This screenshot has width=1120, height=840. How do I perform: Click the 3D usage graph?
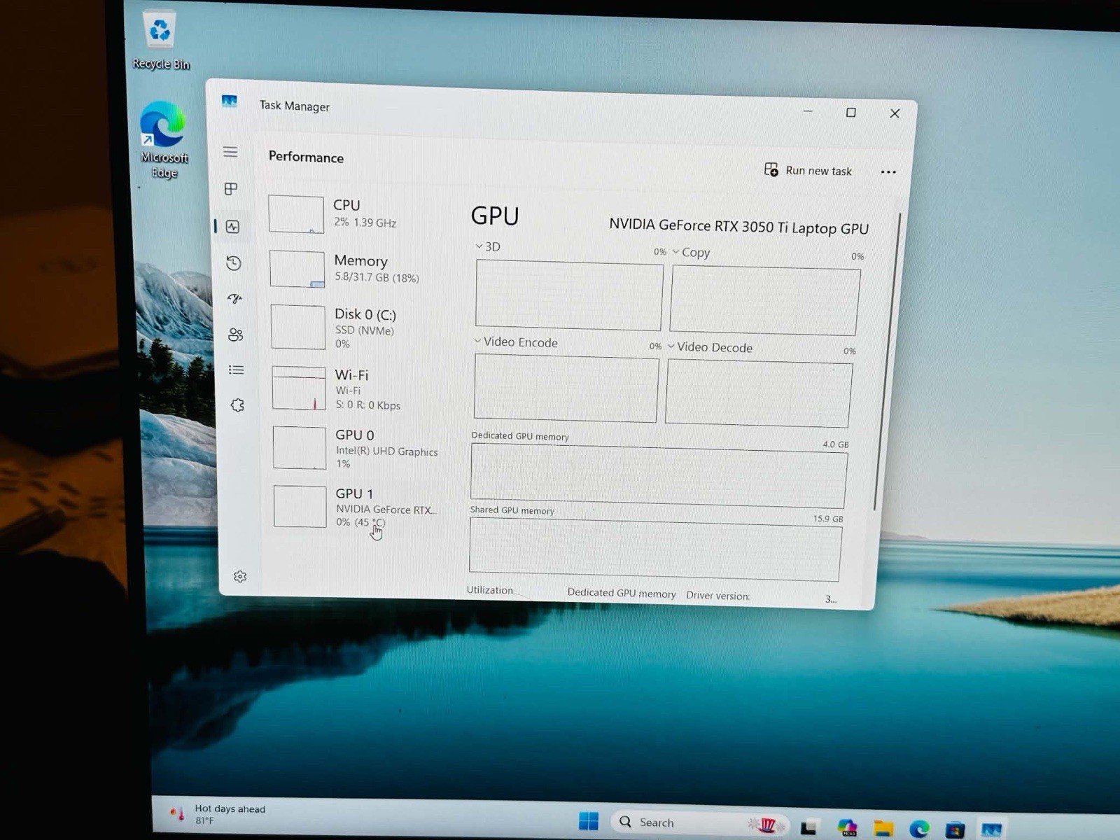pos(569,295)
